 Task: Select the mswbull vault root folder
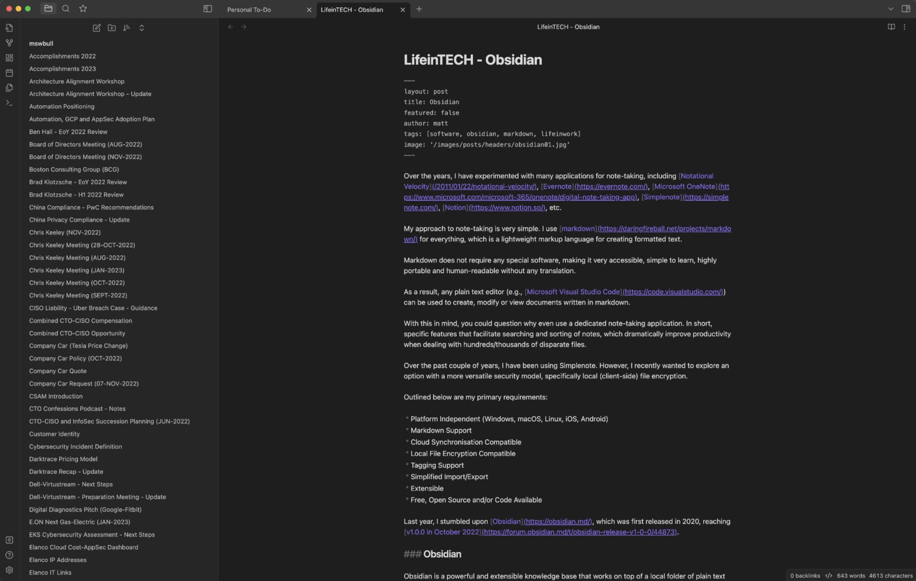41,43
